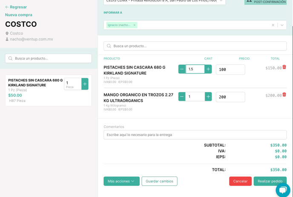Open the Más acciones dropdown button
293x197 pixels.
pyautogui.click(x=121, y=181)
